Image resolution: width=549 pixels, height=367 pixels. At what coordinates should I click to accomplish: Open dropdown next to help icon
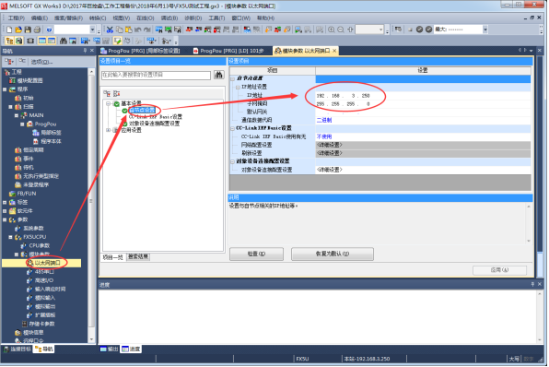(92, 30)
